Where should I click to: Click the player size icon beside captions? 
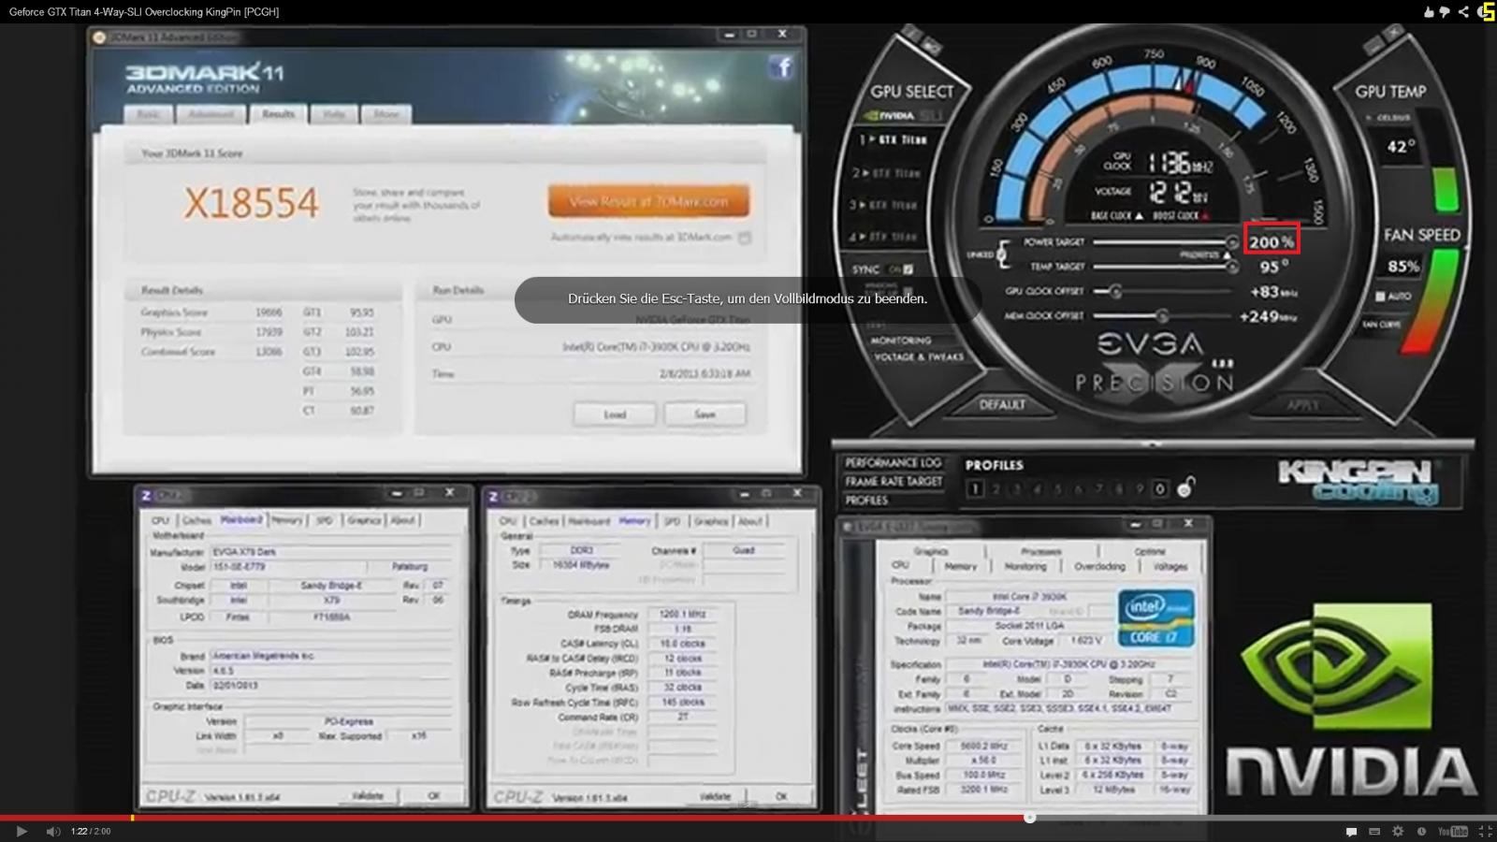tap(1374, 831)
